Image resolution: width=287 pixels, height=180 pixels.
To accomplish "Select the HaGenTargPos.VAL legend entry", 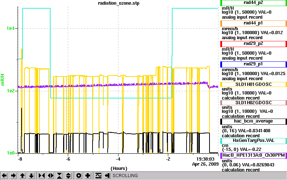I will pyautogui.click(x=254, y=141).
